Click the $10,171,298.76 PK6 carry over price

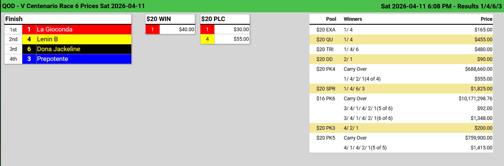(475, 99)
